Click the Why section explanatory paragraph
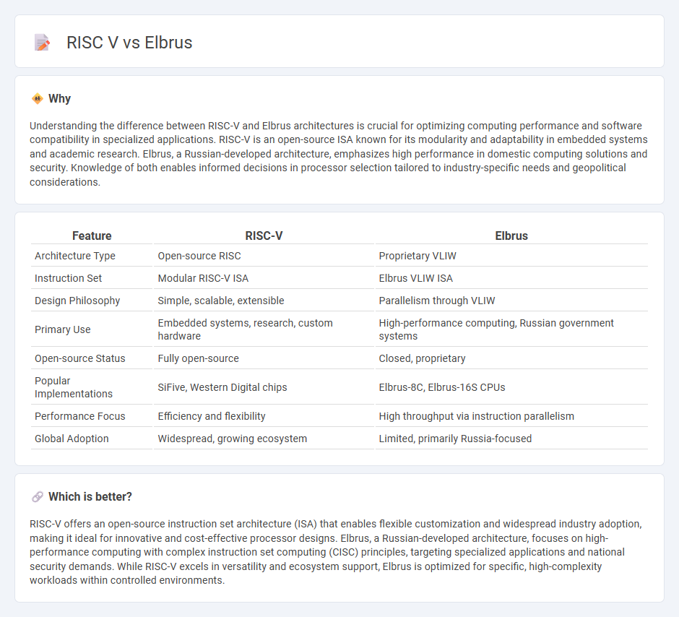This screenshot has height=617, width=679. pyautogui.click(x=339, y=154)
